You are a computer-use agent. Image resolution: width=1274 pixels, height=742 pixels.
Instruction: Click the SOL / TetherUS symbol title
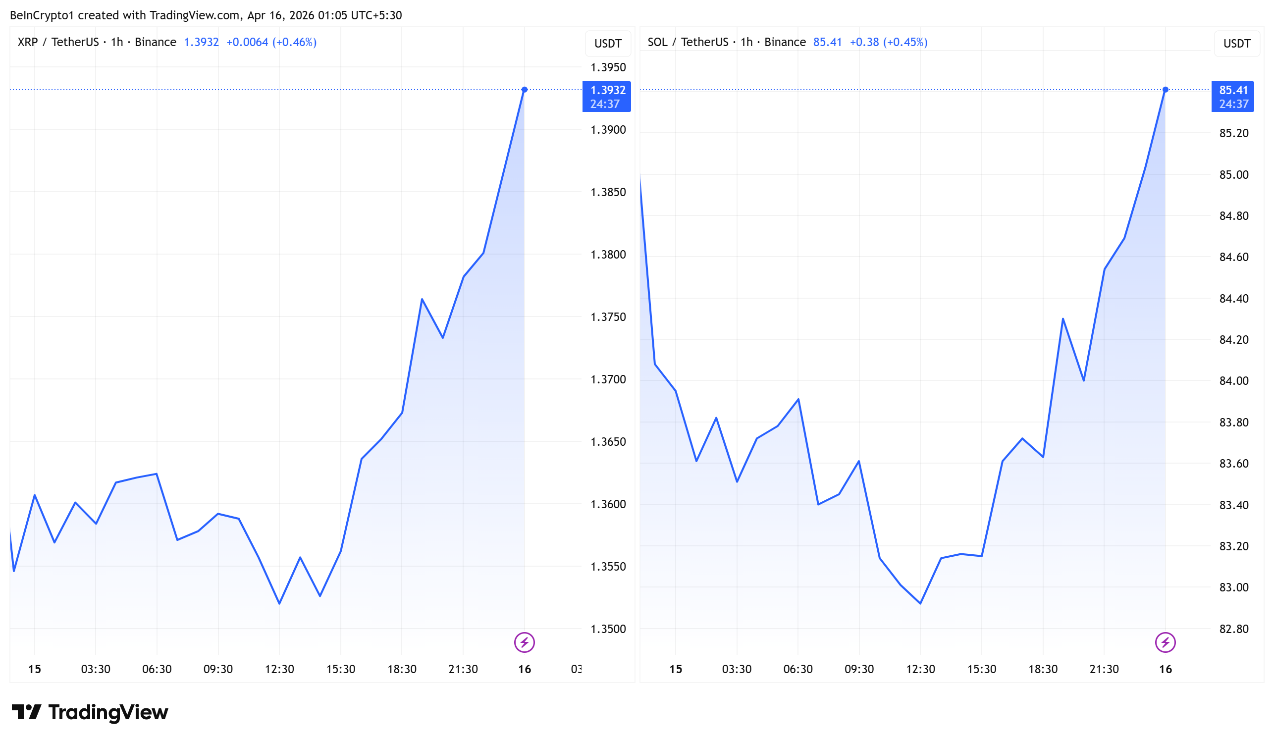click(x=688, y=42)
